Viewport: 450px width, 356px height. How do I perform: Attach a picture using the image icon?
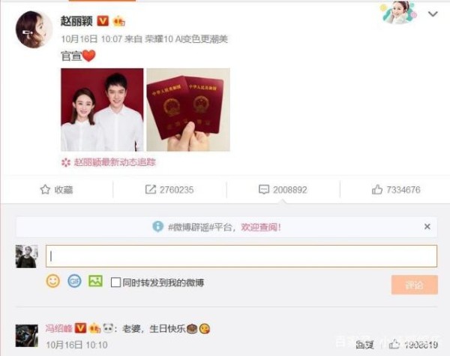95,281
